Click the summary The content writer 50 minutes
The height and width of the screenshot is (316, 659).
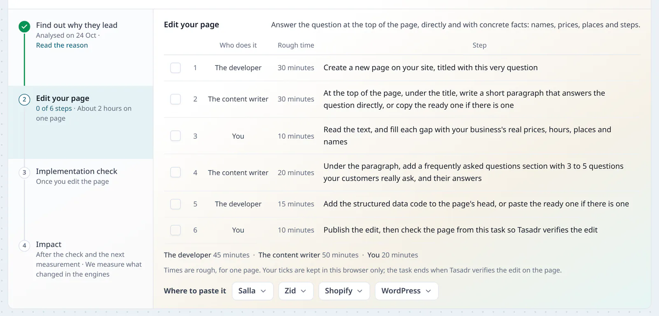[x=308, y=255]
